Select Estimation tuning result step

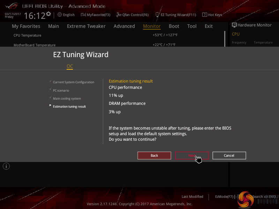click(69, 107)
